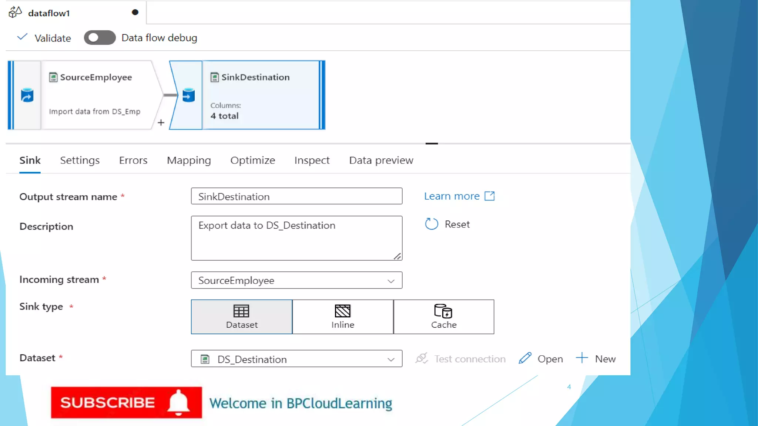Click the Reset circular arrow icon
Screen dimensions: 758x426
[x=431, y=224]
